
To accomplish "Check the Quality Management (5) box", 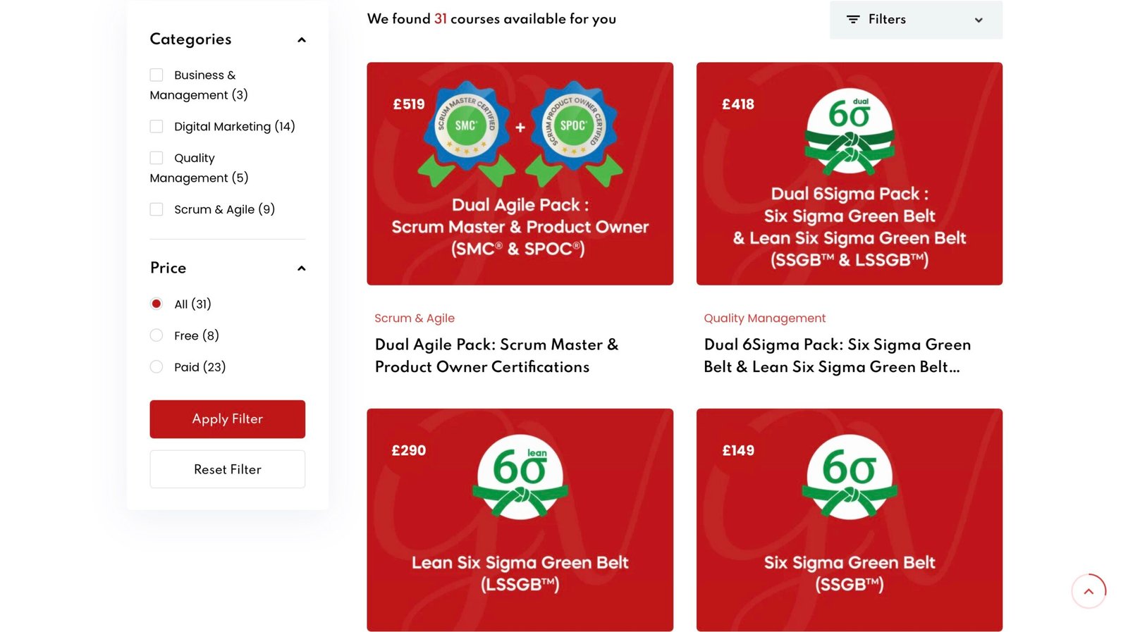I will pos(157,158).
